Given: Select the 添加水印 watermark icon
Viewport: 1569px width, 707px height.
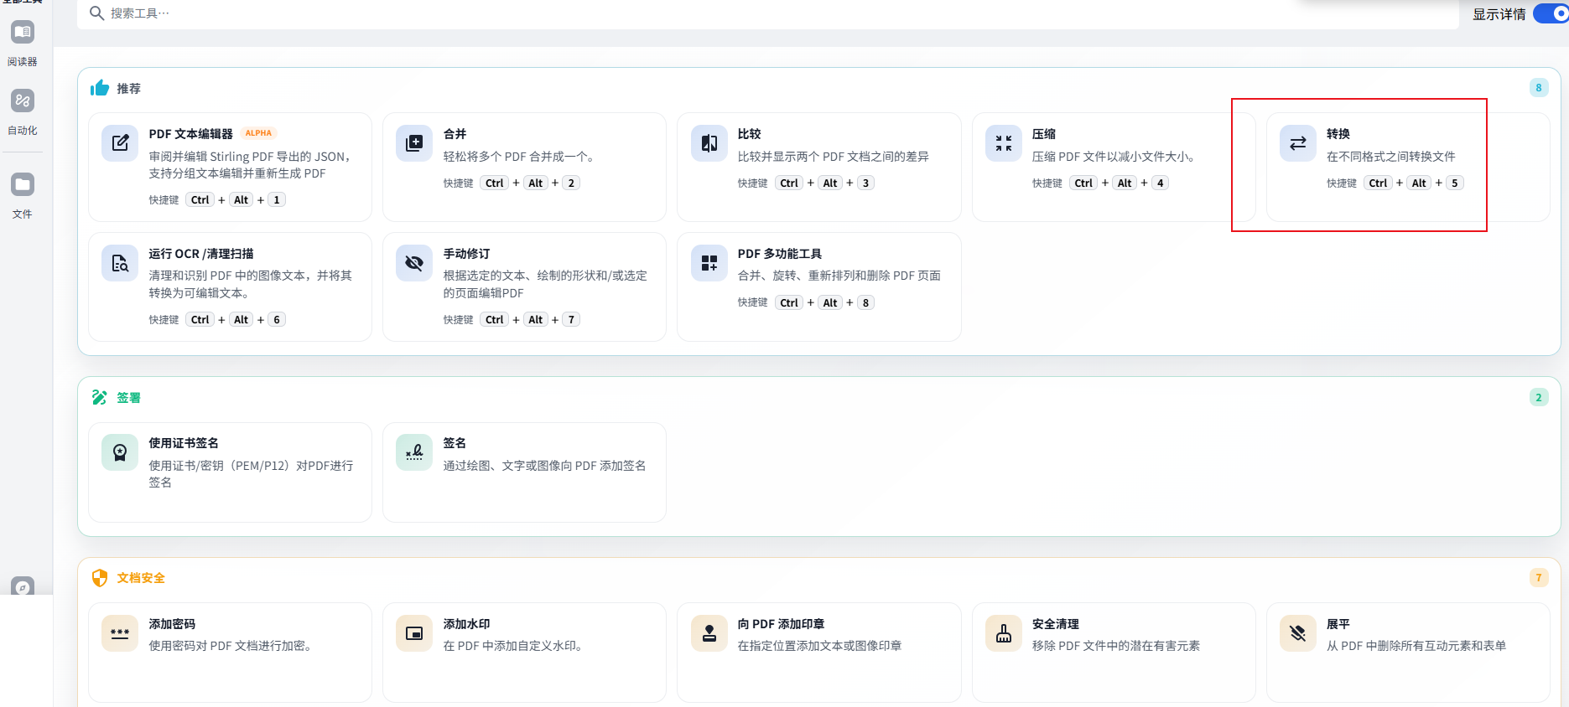Looking at the screenshot, I should pyautogui.click(x=414, y=633).
